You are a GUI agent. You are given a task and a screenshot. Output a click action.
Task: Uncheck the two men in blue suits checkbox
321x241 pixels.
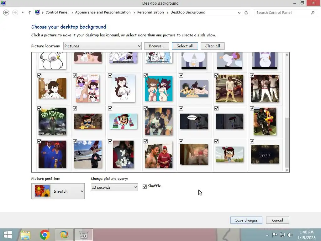click(x=39, y=142)
